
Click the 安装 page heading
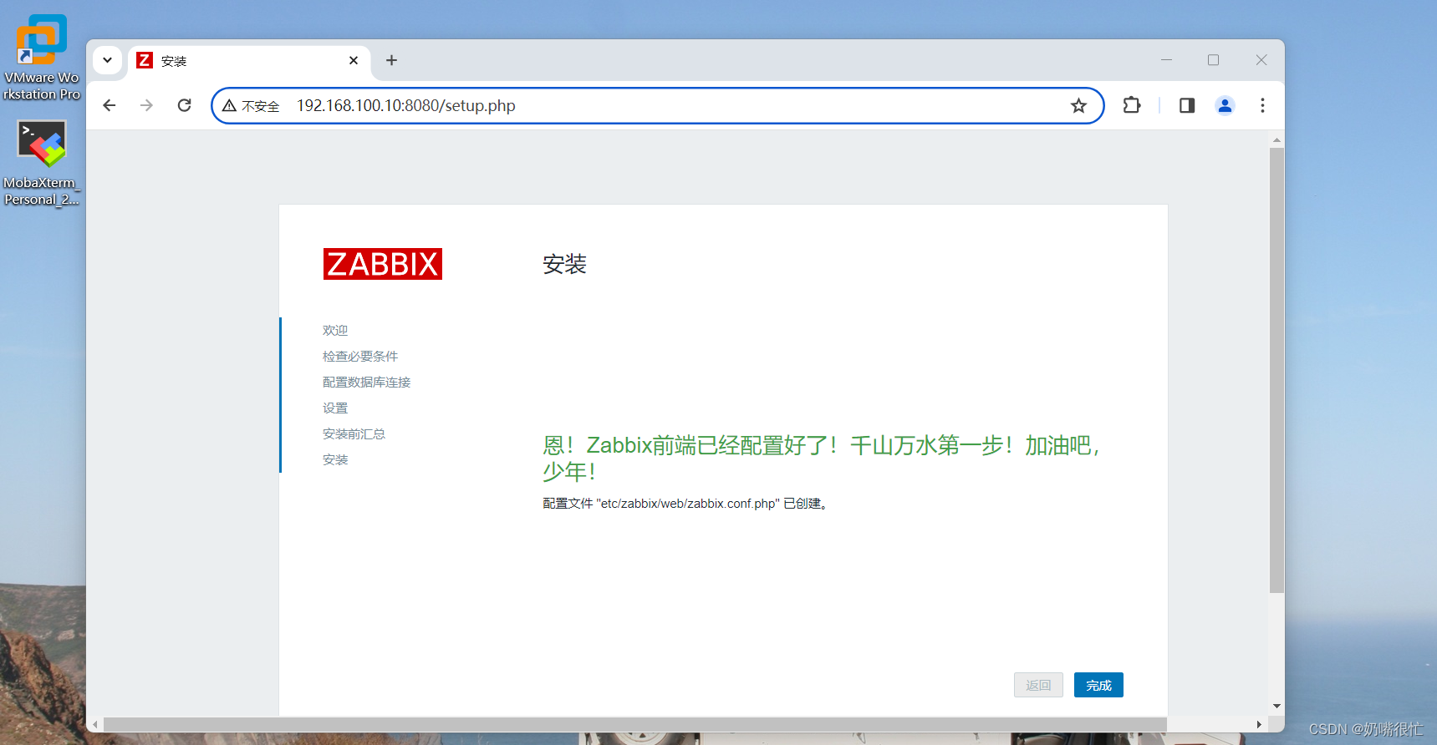point(564,265)
